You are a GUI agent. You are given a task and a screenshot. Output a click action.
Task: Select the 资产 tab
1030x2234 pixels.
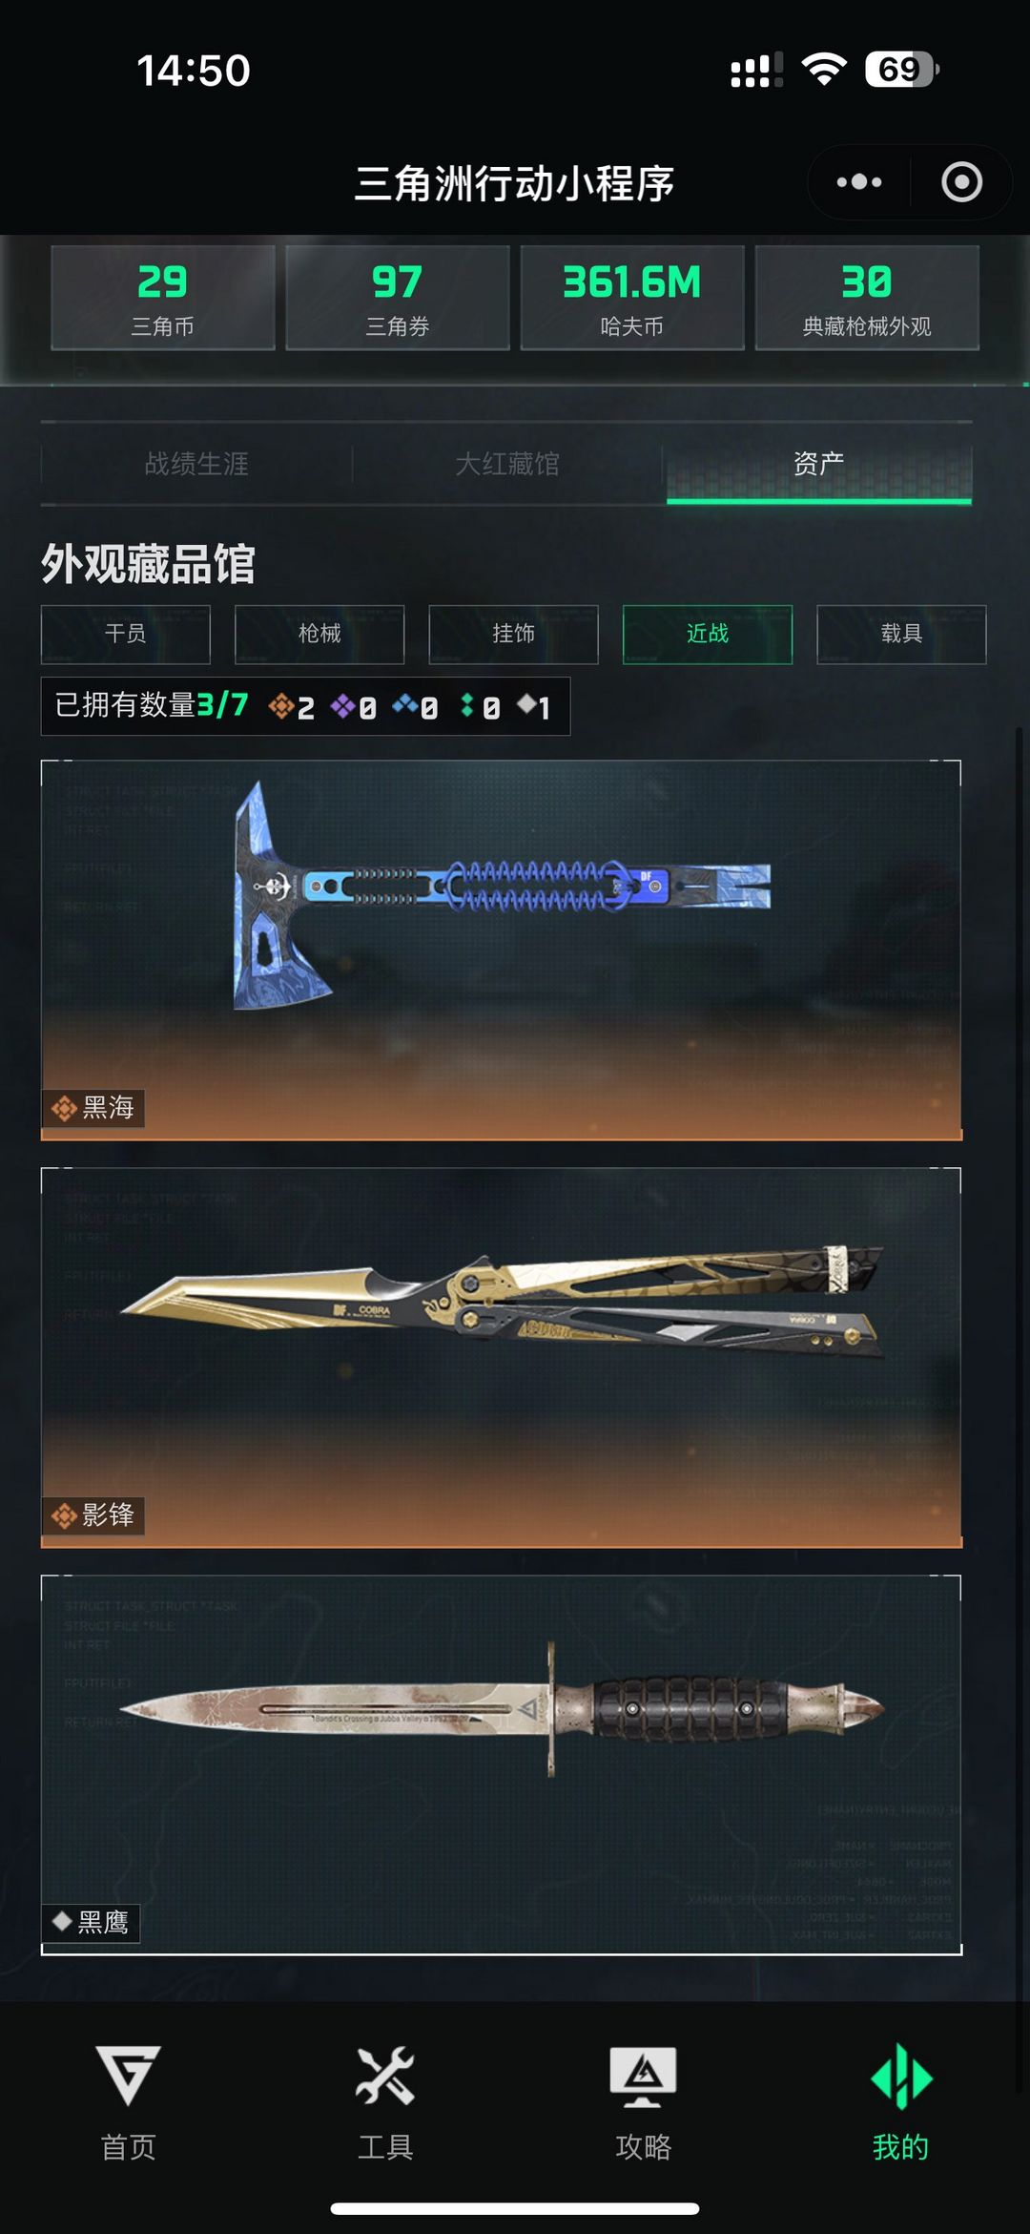[x=818, y=464]
